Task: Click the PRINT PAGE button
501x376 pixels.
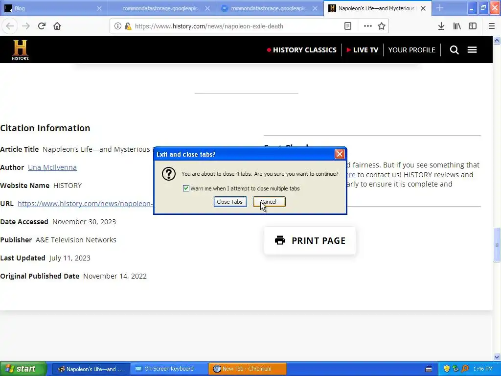Action: tap(310, 241)
